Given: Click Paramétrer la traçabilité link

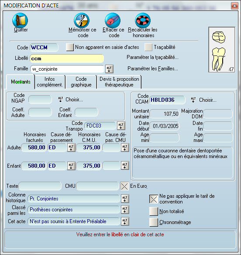Looking at the screenshot, I should [x=152, y=57].
